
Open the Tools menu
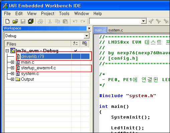(64, 14)
